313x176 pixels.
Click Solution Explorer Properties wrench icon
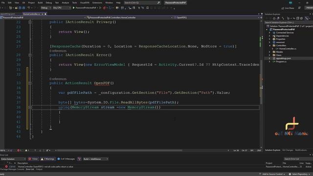click(x=307, y=19)
